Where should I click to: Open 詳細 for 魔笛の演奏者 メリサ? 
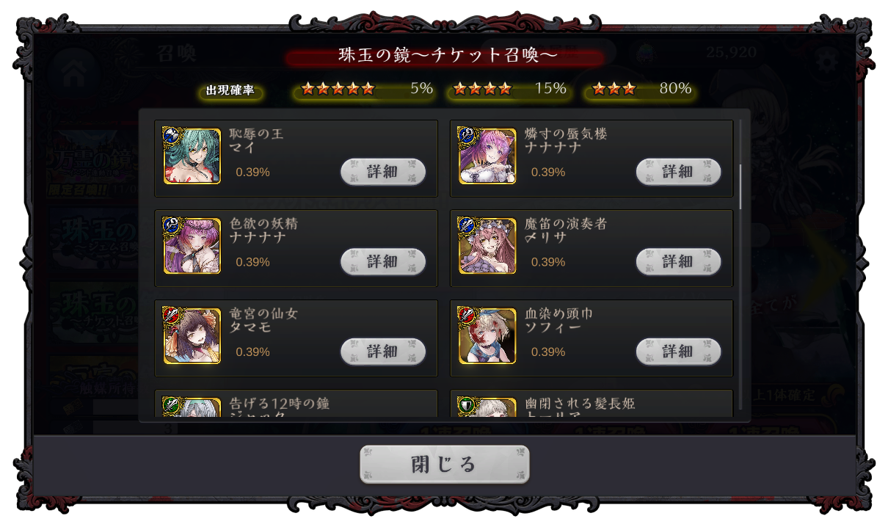pyautogui.click(x=678, y=261)
